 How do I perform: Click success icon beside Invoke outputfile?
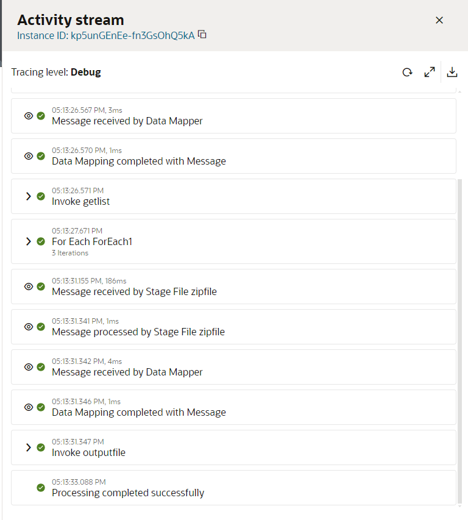tap(41, 447)
